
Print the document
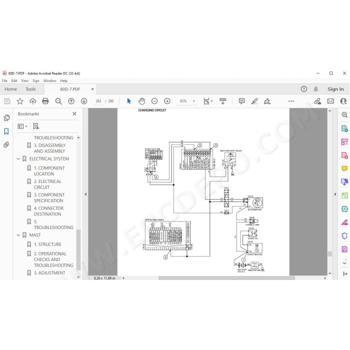[x=45, y=101]
